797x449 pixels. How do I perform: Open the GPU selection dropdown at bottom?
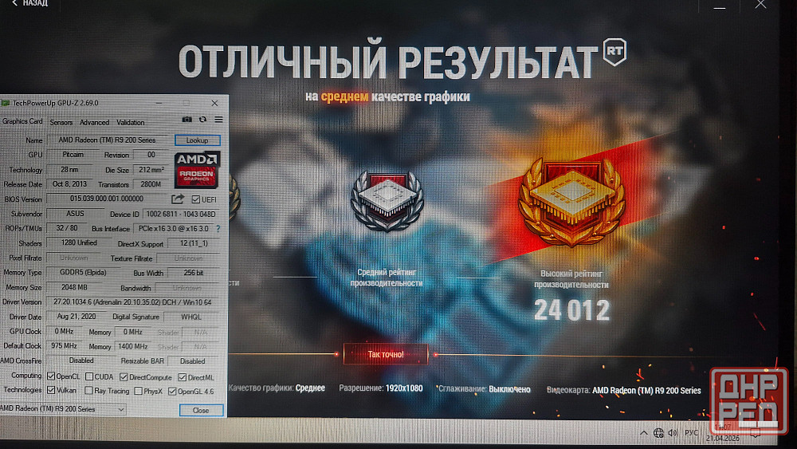pos(62,409)
